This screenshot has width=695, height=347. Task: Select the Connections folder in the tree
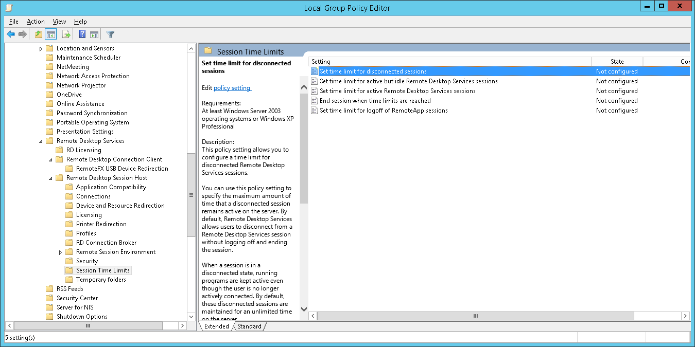pyautogui.click(x=93, y=196)
